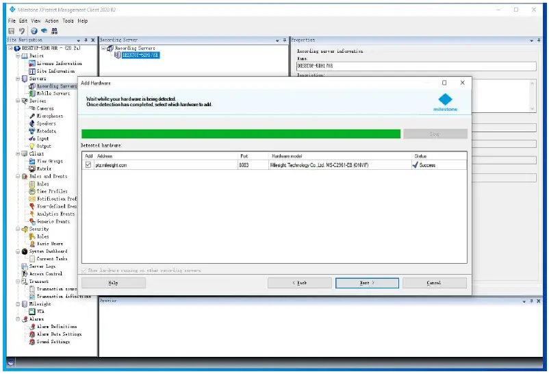Open the View menu
Screen dimensions: 549x374
pos(36,21)
